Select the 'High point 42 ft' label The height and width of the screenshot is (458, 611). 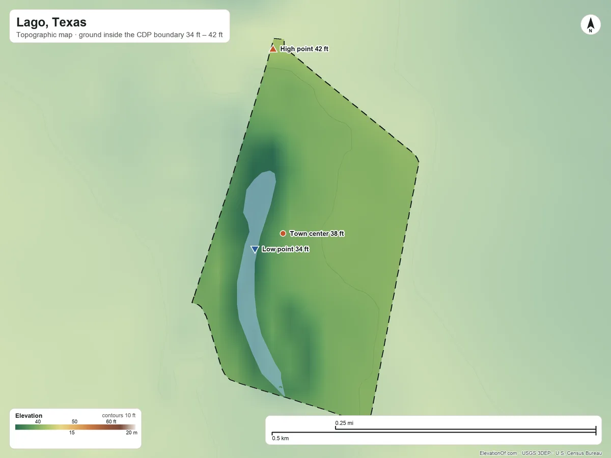tap(304, 49)
